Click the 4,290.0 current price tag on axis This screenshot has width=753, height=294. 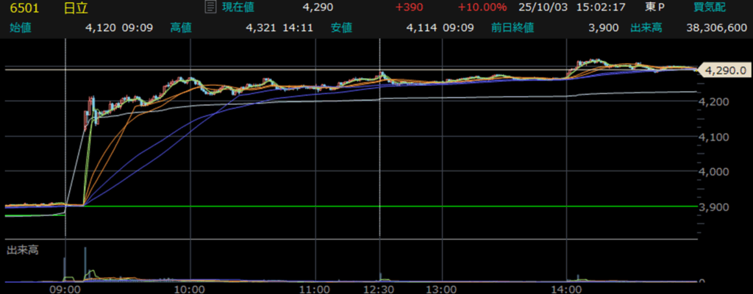click(x=724, y=71)
